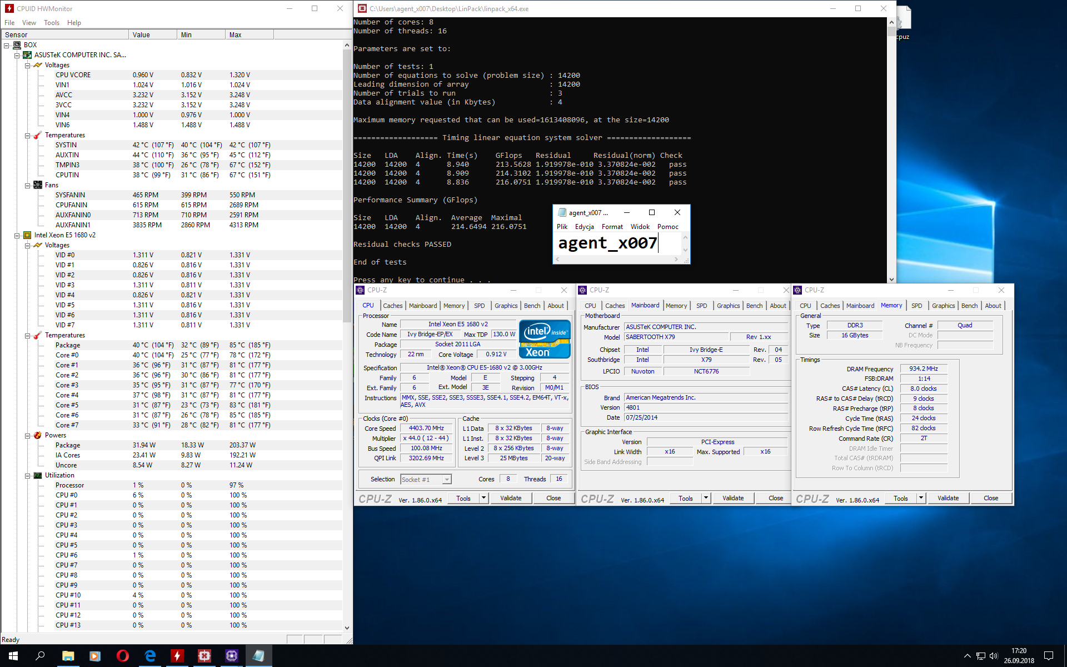This screenshot has height=667, width=1067.
Task: Select the CPU VCORE sensor row
Action: pos(172,75)
